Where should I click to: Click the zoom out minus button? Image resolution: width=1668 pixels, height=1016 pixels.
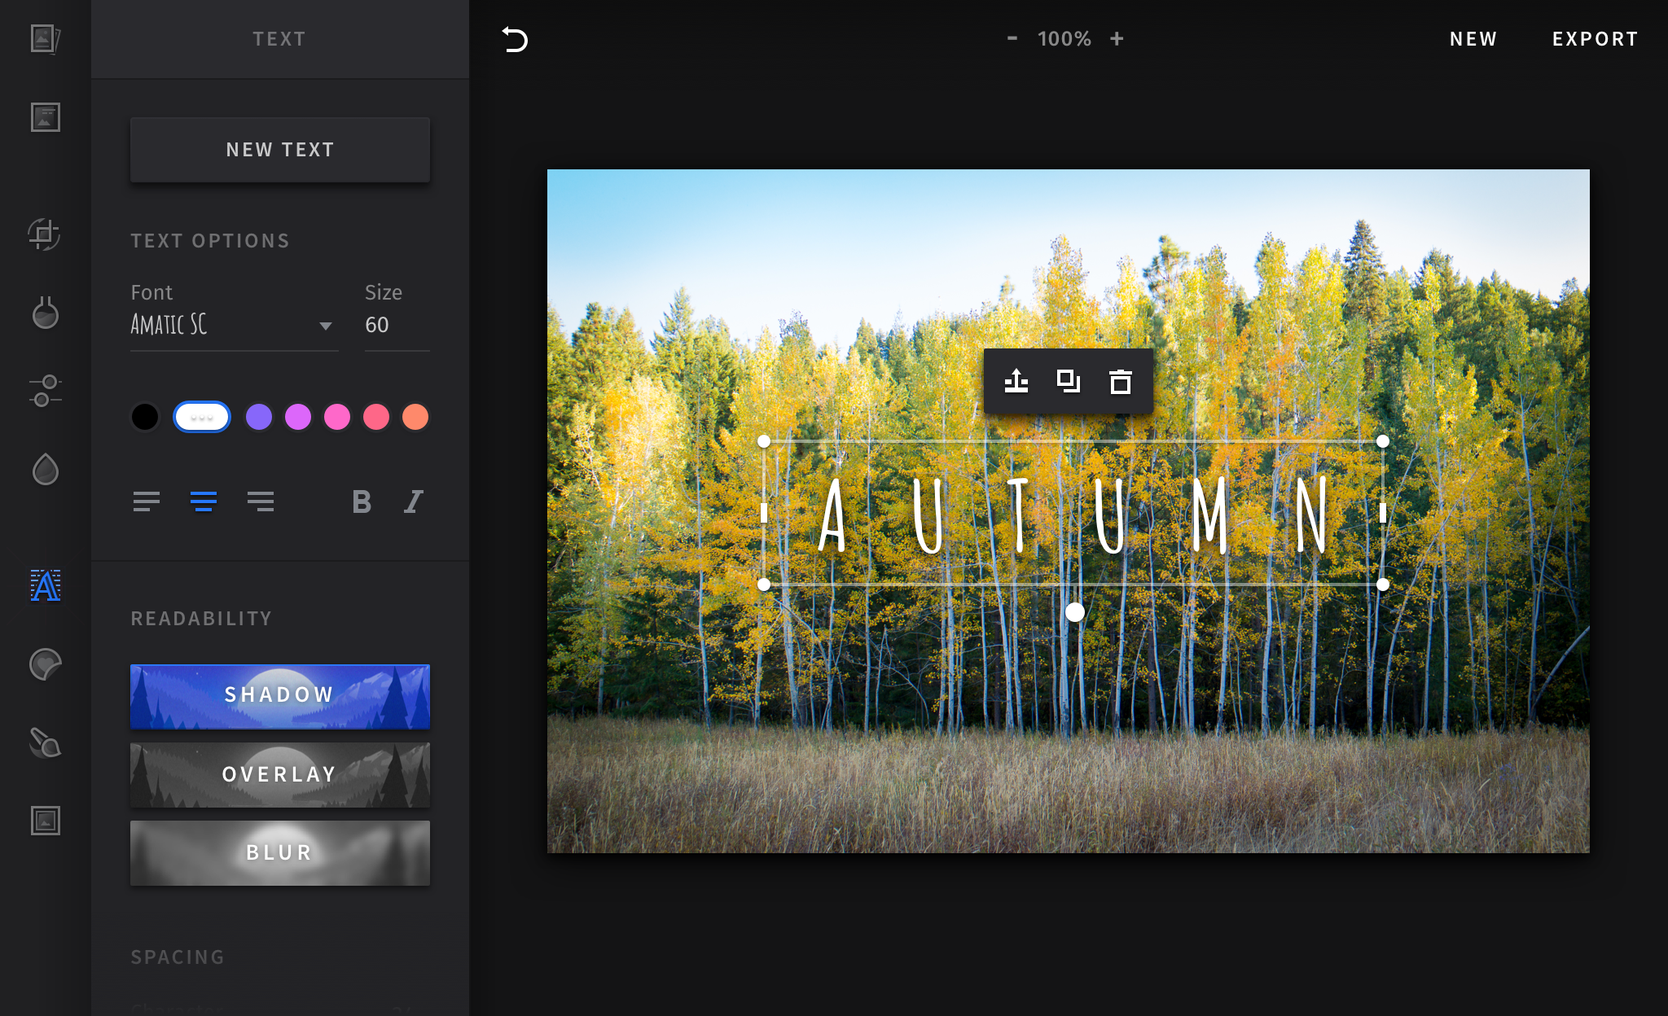pos(1012,38)
